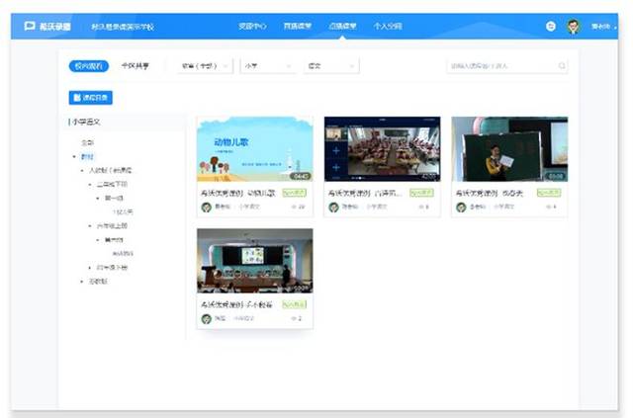
Task: Click the uploader name on the auditorium card
Action: (220, 319)
